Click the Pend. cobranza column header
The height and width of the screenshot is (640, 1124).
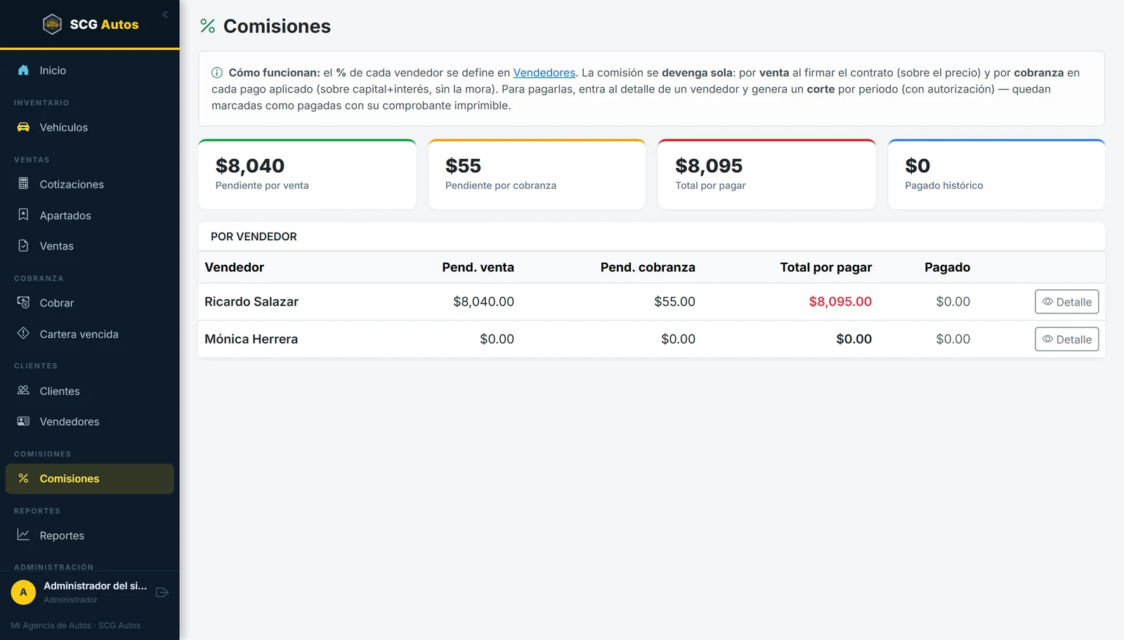coord(648,267)
